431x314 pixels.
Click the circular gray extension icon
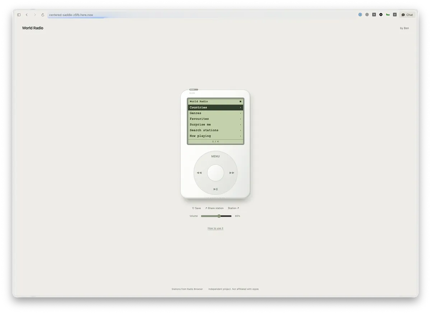pyautogui.click(x=367, y=15)
